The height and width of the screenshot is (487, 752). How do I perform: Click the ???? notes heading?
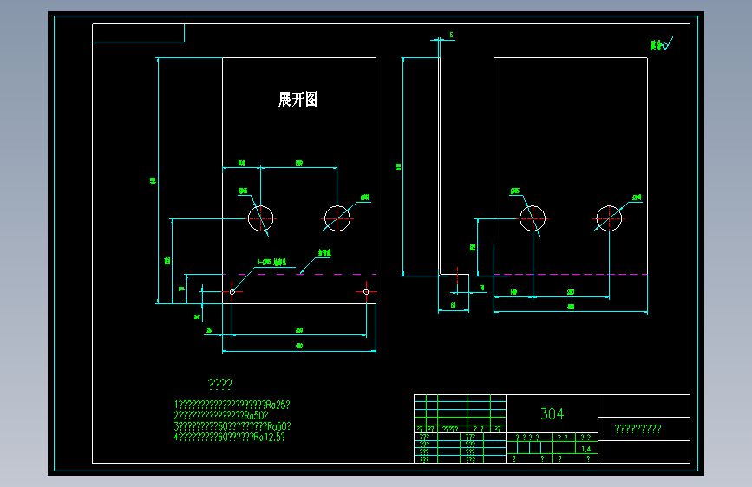click(219, 384)
